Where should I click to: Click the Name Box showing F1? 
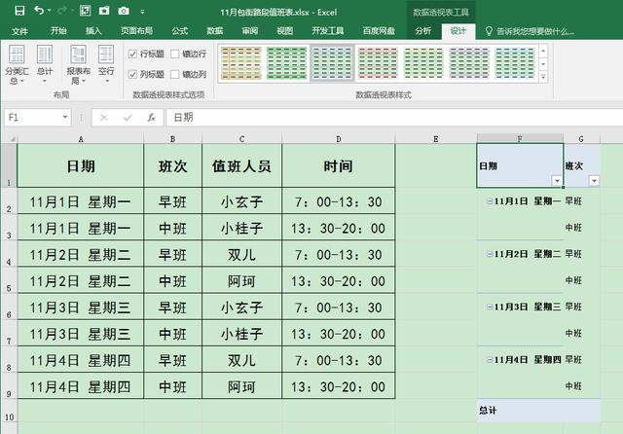point(33,118)
